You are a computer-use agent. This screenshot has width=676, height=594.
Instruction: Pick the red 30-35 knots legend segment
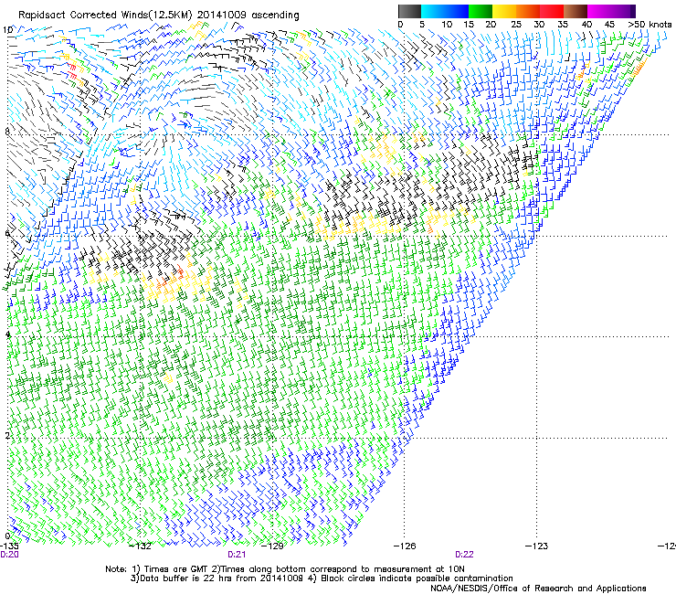tap(552, 11)
